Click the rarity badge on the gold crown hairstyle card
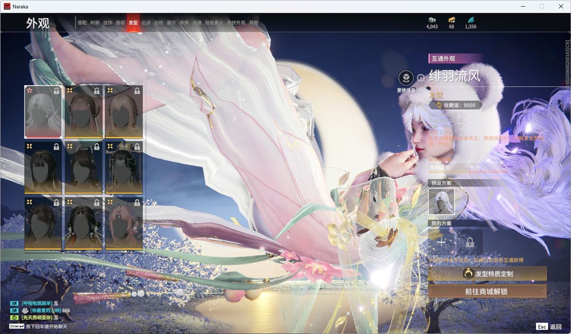This screenshot has height=334, width=571. [x=110, y=146]
